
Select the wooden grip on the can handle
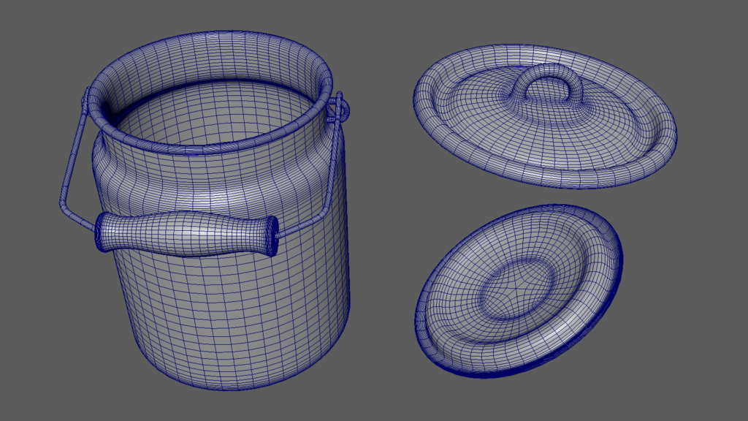[186, 233]
